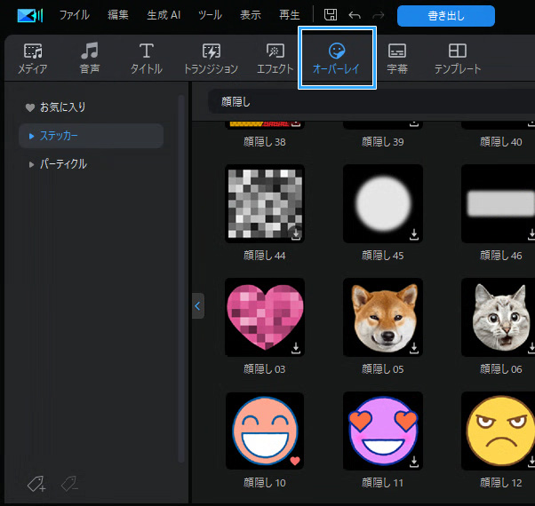Download the 顔隠し 03 sticker
Image resolution: width=535 pixels, height=506 pixels.
(x=296, y=348)
